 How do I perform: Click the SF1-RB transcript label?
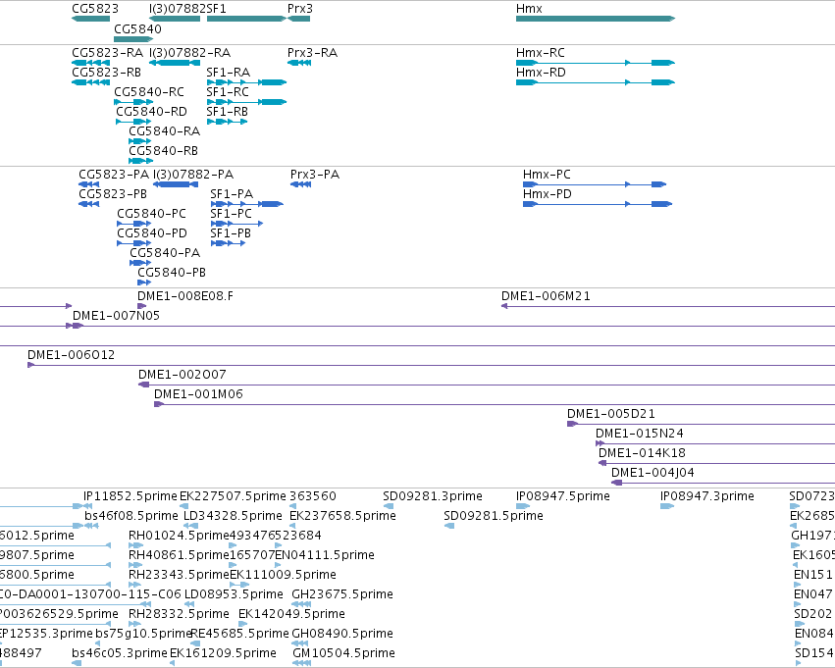point(228,112)
